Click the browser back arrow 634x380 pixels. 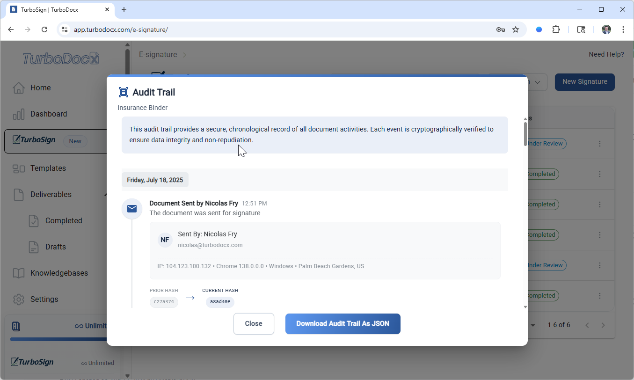(11, 29)
